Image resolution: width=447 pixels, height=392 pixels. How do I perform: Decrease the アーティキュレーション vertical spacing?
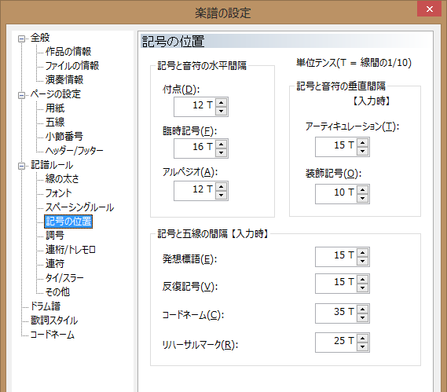coord(363,152)
